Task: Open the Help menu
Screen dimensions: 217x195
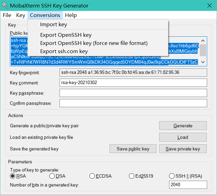Action: [71, 15]
